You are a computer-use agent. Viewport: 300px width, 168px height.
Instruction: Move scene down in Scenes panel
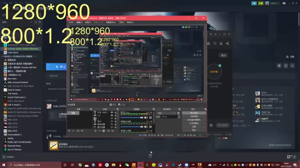coord(82,131)
